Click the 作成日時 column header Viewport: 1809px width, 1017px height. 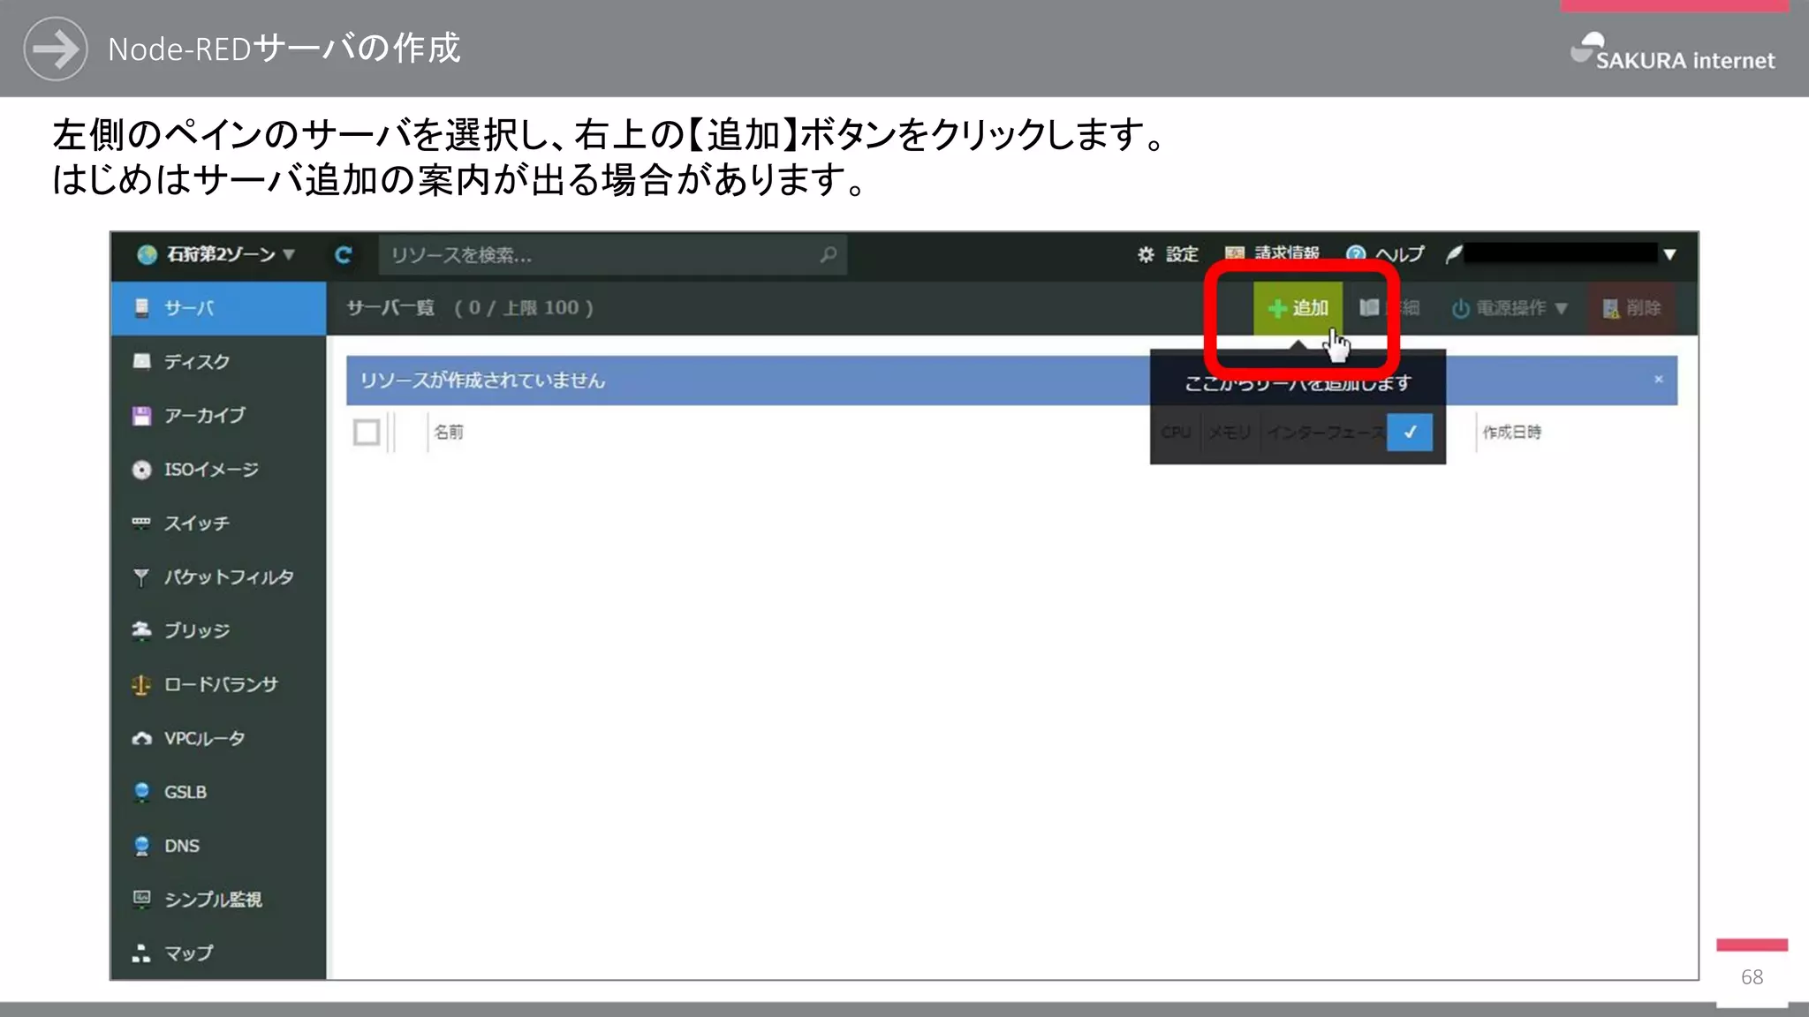click(x=1512, y=433)
